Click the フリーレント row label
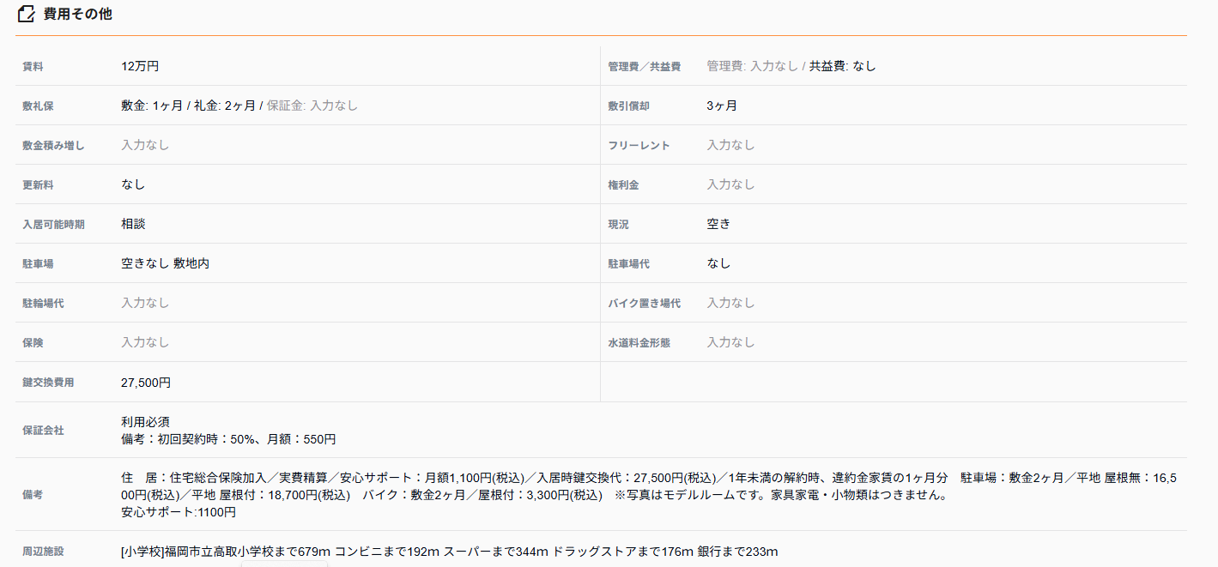Screen dimensions: 1218x567 pyautogui.click(x=639, y=146)
